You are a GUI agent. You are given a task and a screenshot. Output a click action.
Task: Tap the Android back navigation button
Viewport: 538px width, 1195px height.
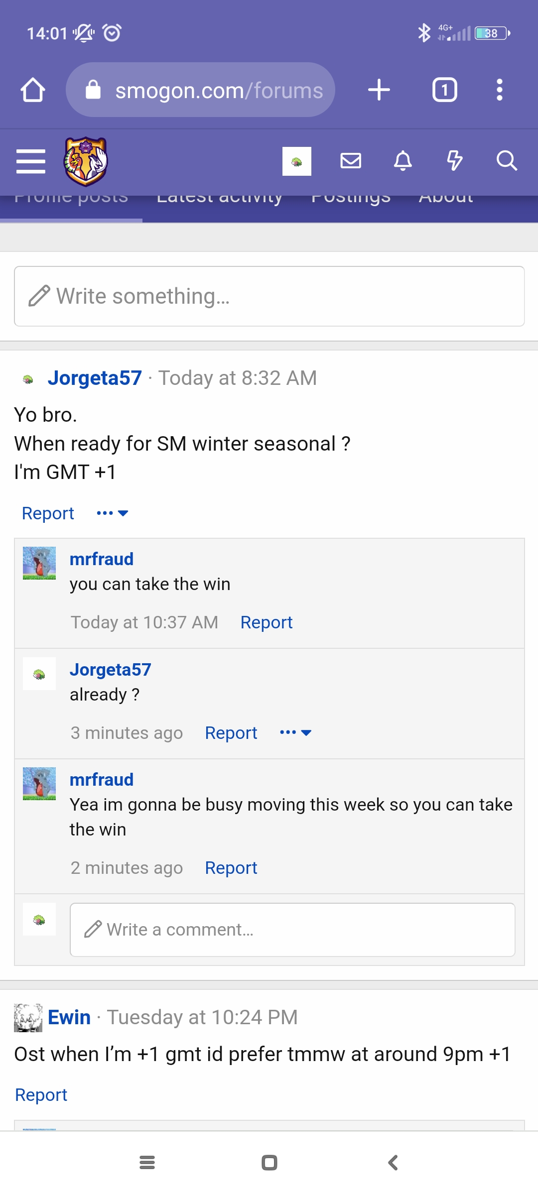[393, 1163]
